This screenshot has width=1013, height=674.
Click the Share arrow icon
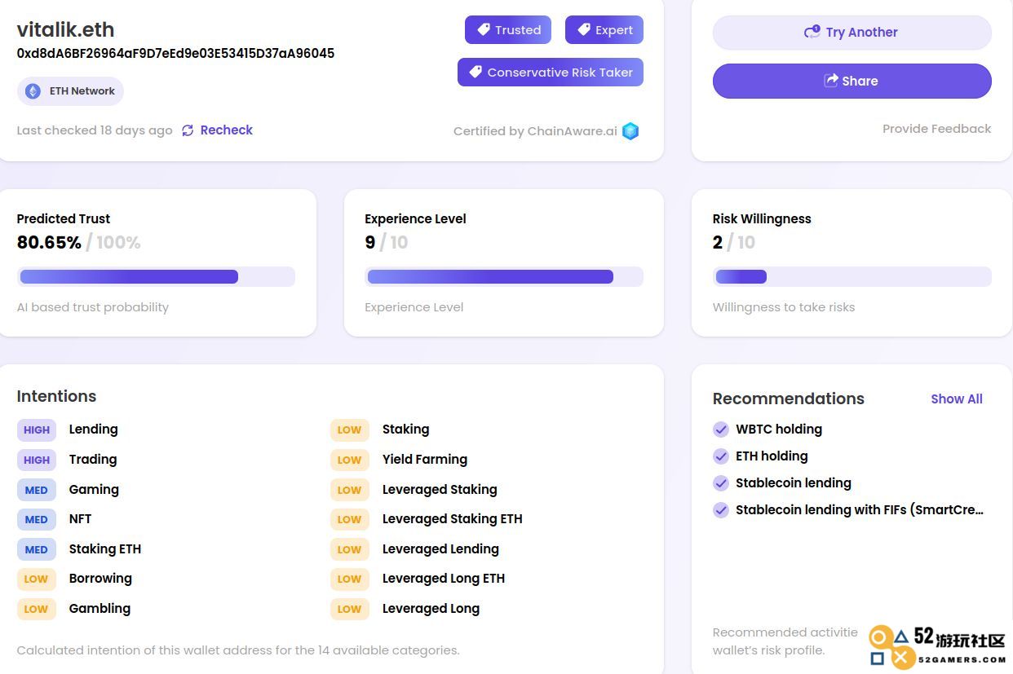pos(831,81)
